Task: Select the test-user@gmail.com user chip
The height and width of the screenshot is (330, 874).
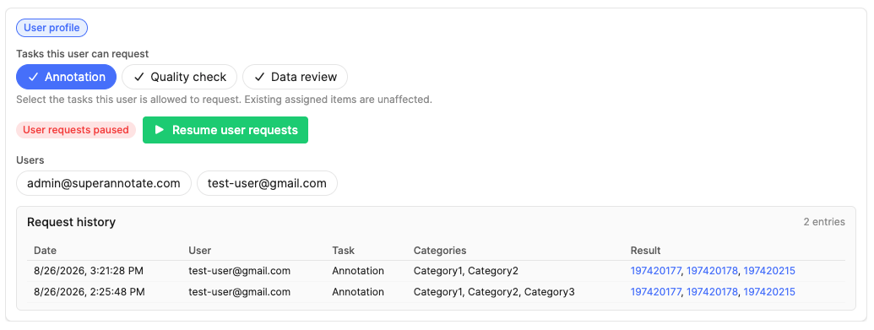Action: [267, 183]
